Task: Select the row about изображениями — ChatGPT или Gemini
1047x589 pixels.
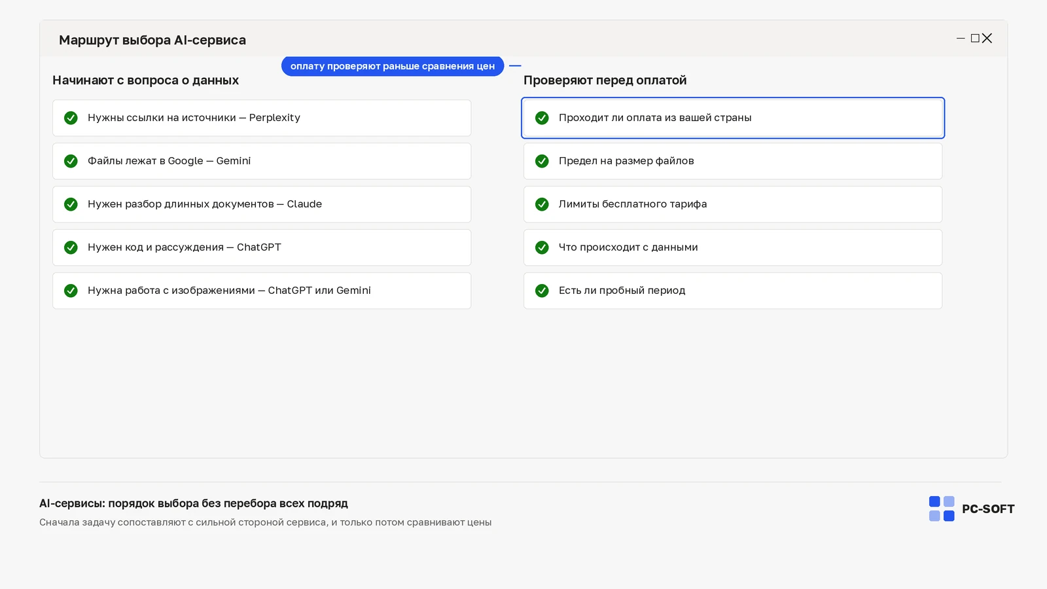Action: pos(262,291)
